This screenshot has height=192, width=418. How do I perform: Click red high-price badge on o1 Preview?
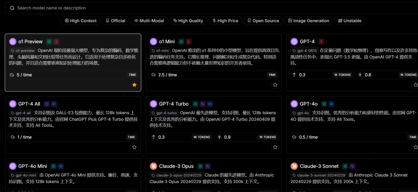tap(56, 41)
